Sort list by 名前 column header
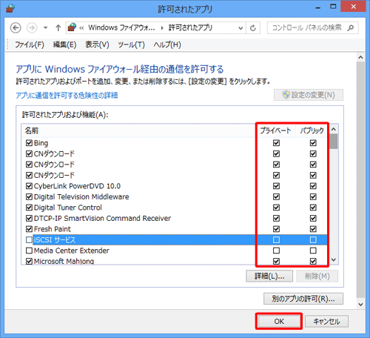 (138, 130)
